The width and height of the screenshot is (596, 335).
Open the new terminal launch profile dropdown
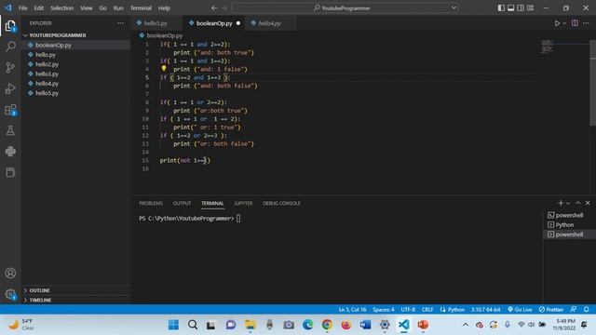[x=568, y=204]
